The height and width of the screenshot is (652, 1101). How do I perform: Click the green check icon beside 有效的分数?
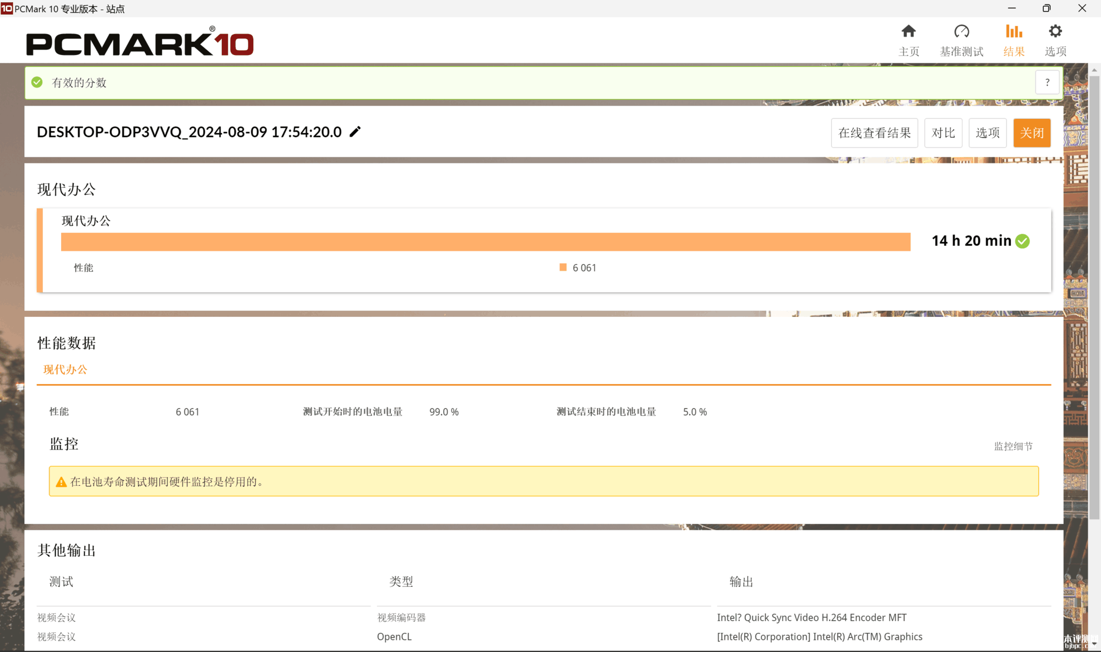coord(37,83)
